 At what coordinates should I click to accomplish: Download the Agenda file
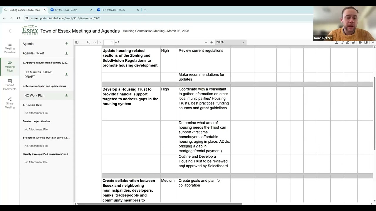[x=66, y=44]
